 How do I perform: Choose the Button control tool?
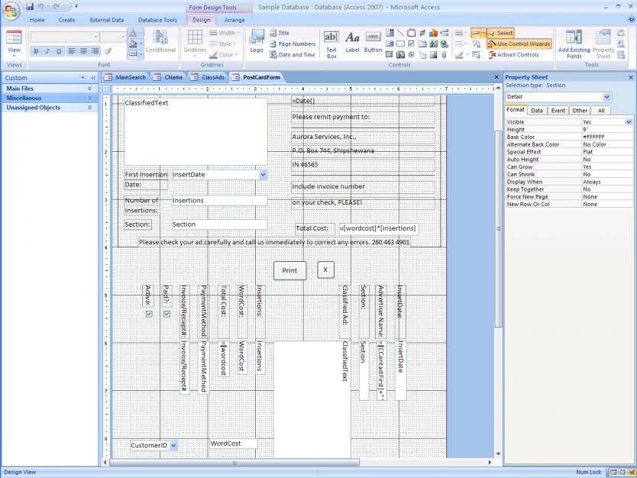click(373, 41)
